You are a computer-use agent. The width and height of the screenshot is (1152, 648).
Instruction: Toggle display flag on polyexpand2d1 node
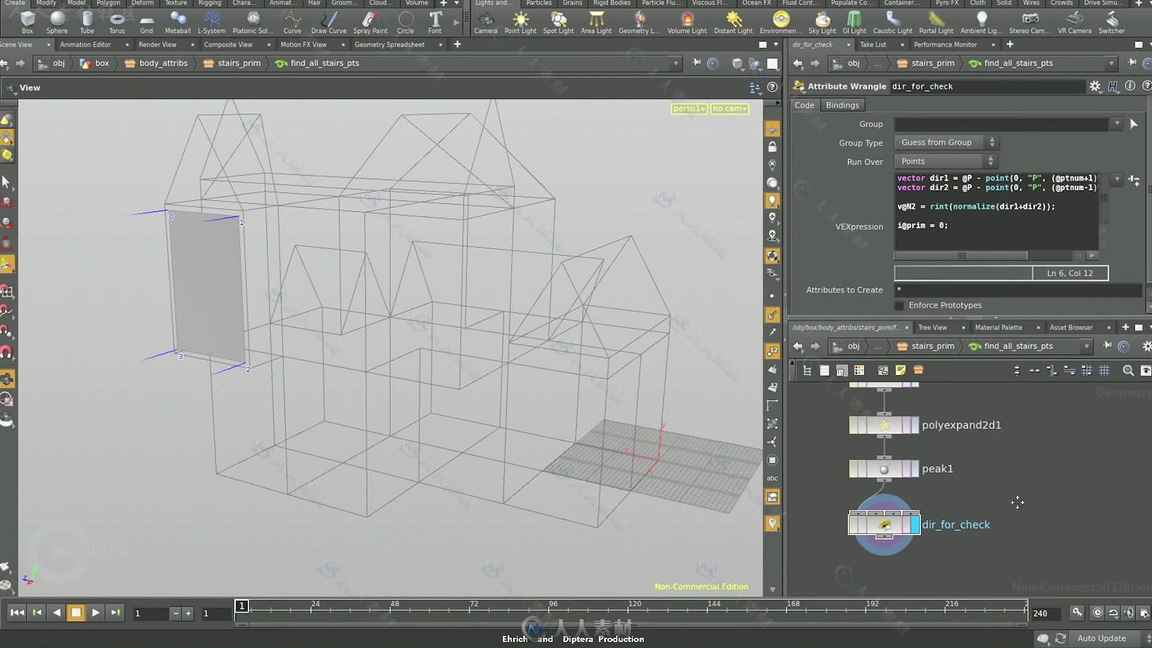pyautogui.click(x=915, y=425)
